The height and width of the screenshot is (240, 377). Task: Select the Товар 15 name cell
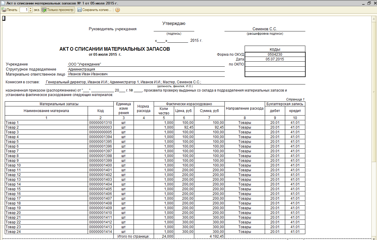click(x=46, y=189)
